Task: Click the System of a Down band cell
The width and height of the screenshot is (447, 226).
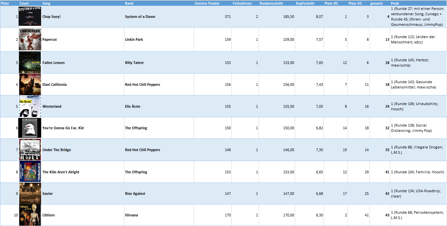Action: (x=159, y=17)
